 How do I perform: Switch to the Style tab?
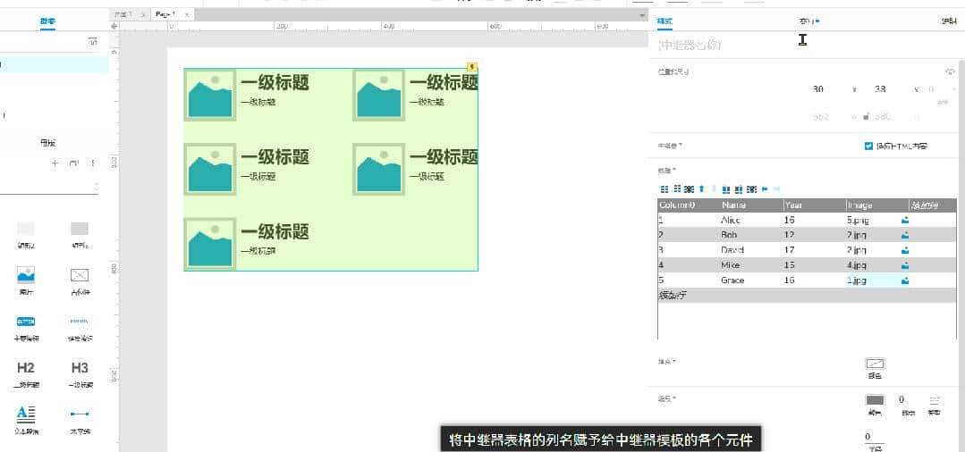[664, 21]
